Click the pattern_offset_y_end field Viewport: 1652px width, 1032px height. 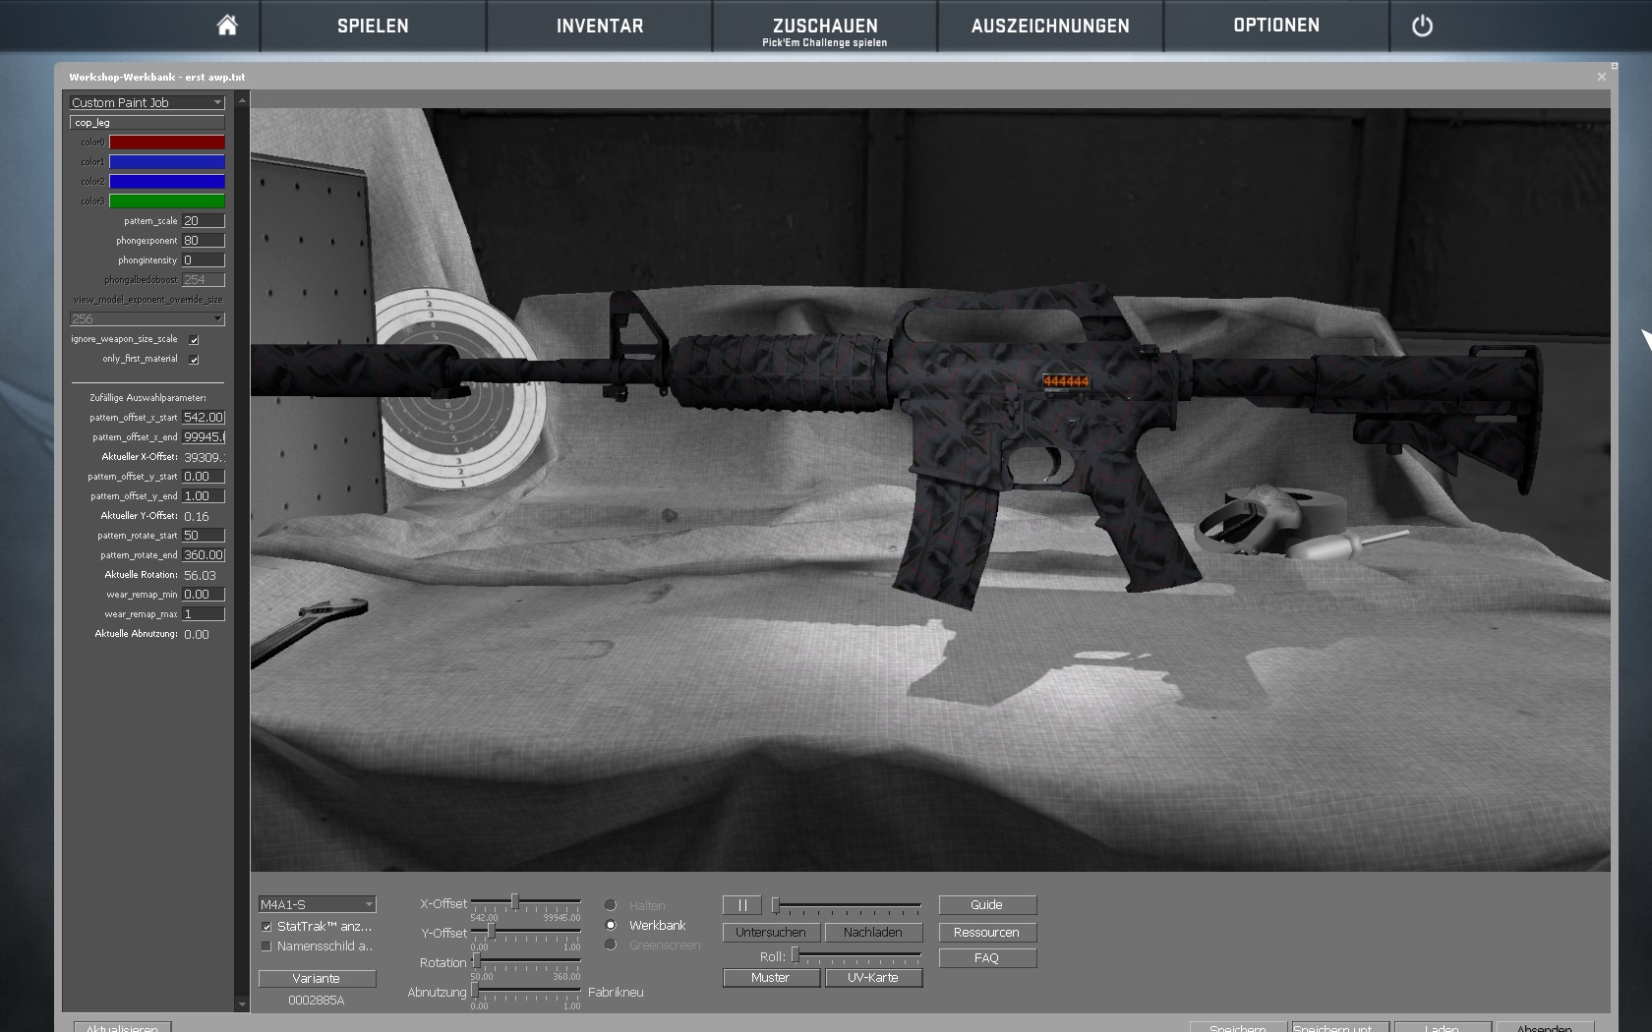point(204,496)
